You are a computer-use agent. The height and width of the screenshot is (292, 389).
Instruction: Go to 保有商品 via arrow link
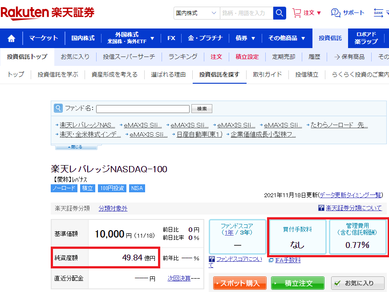[x=349, y=57]
